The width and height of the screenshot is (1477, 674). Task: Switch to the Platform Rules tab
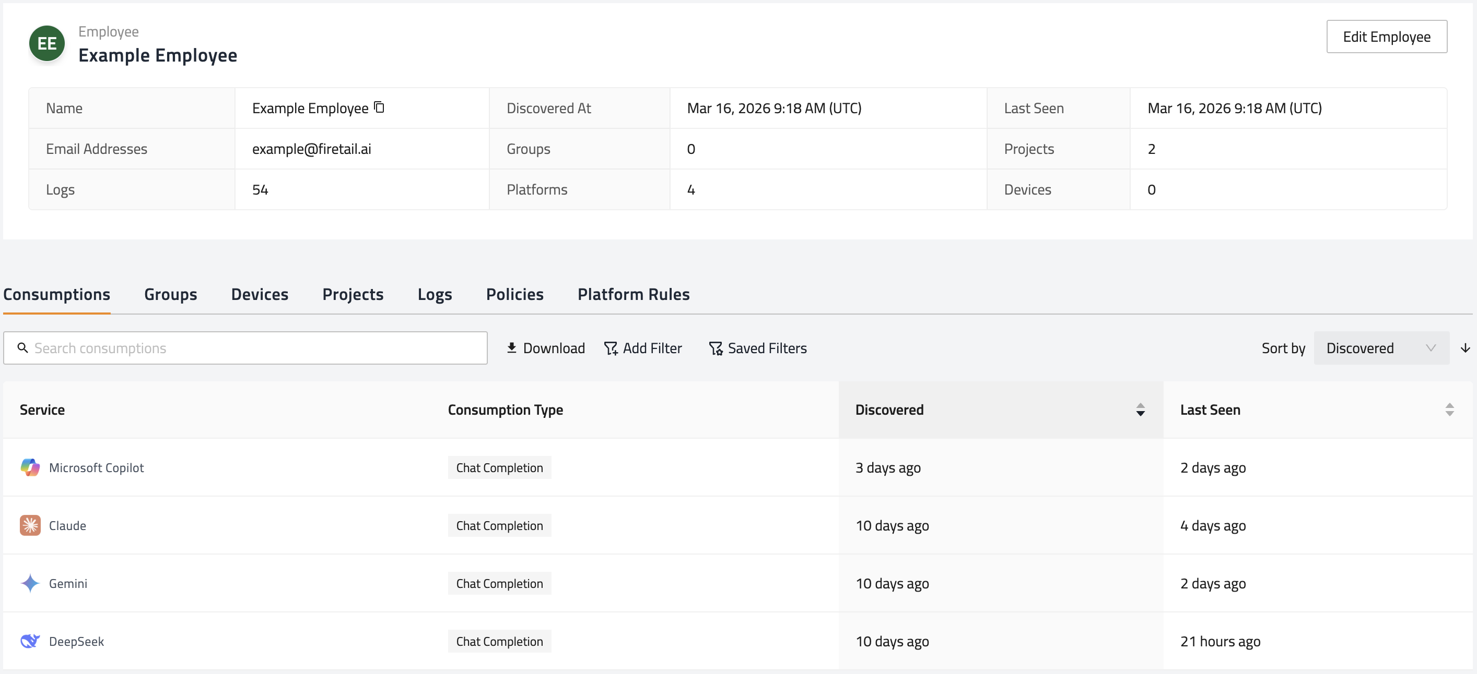point(633,294)
